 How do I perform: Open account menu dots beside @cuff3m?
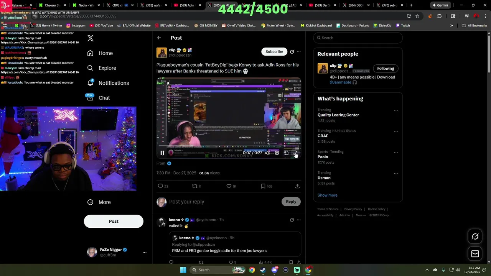point(145,252)
